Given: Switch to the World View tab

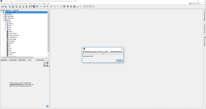Looking at the screenshot, I should [x=22, y=60].
